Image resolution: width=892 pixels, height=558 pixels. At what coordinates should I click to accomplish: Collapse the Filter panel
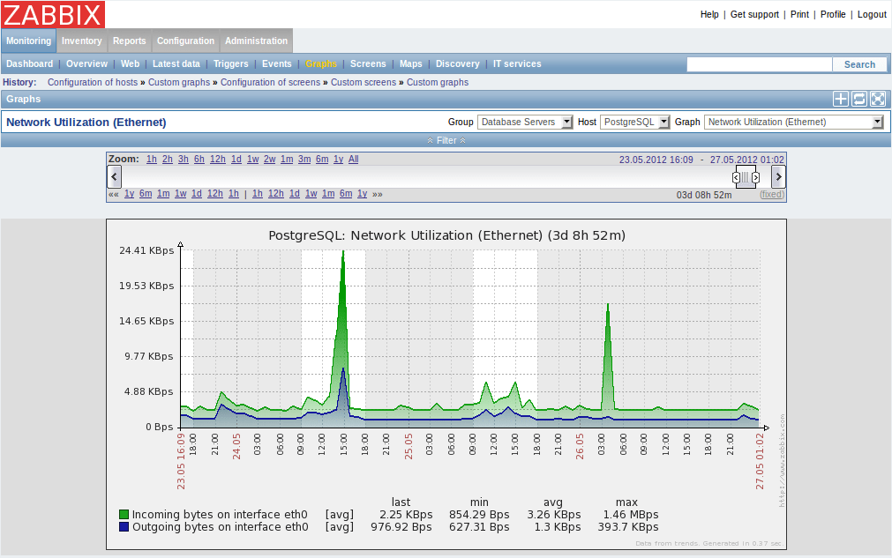point(446,140)
